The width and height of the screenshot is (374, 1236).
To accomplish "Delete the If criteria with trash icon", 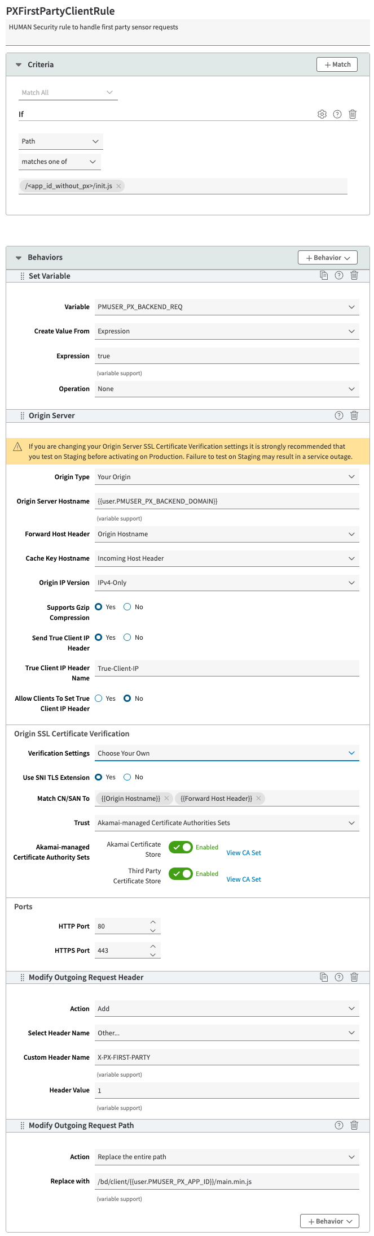I will 353,114.
